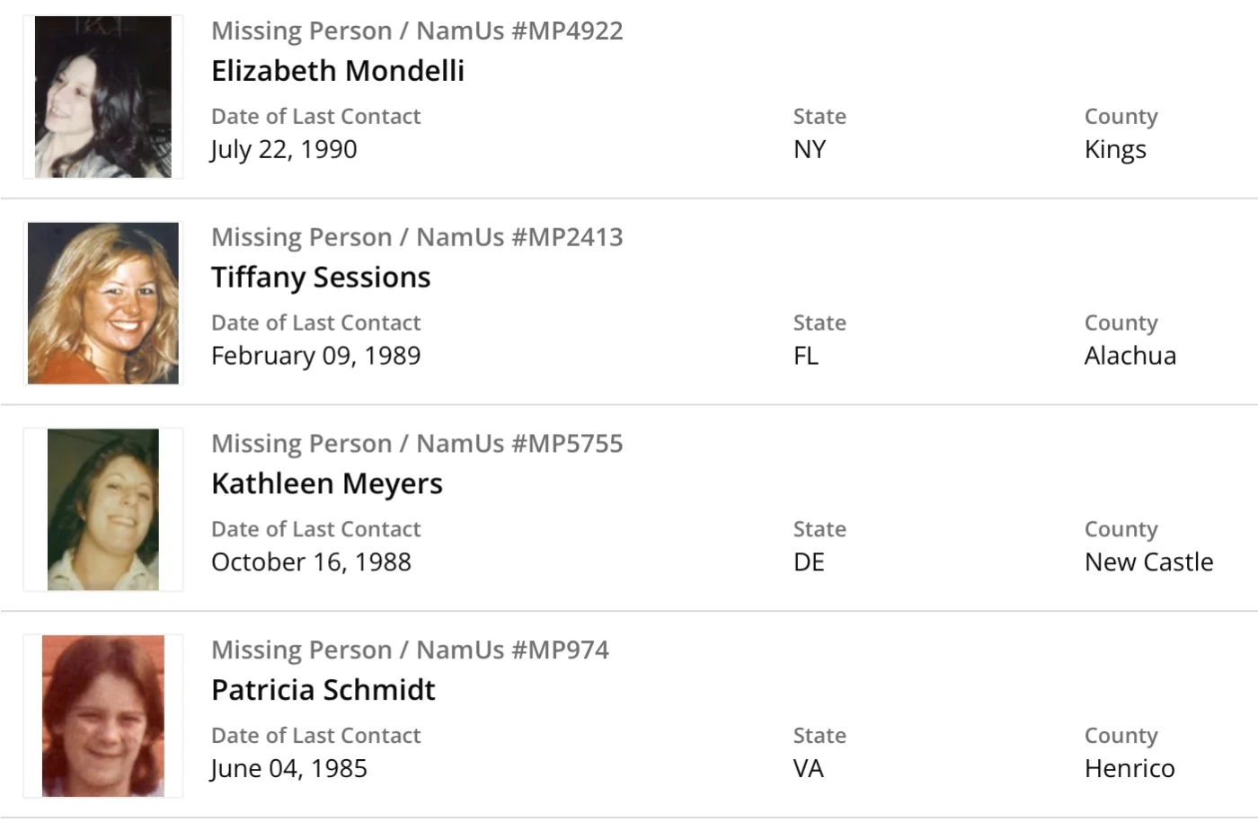Click the New Castle county value
This screenshot has height=822, width=1258.
[x=1148, y=562]
